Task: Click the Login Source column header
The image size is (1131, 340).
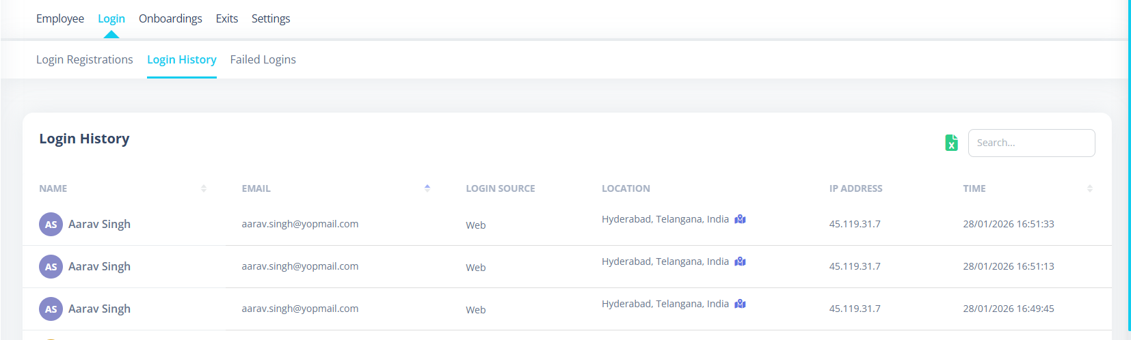Action: pyautogui.click(x=501, y=188)
